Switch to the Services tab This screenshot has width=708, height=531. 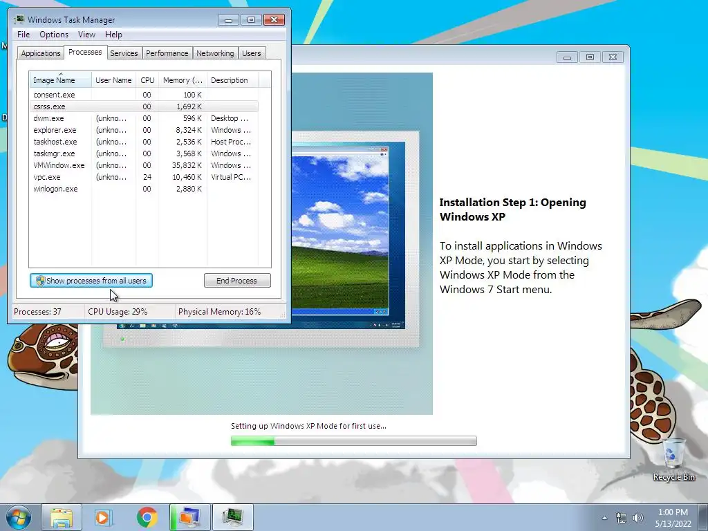pos(124,53)
